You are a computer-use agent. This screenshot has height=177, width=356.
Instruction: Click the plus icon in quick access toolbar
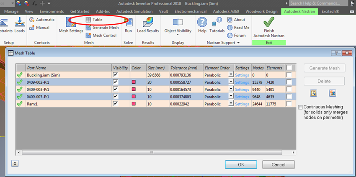42,3
